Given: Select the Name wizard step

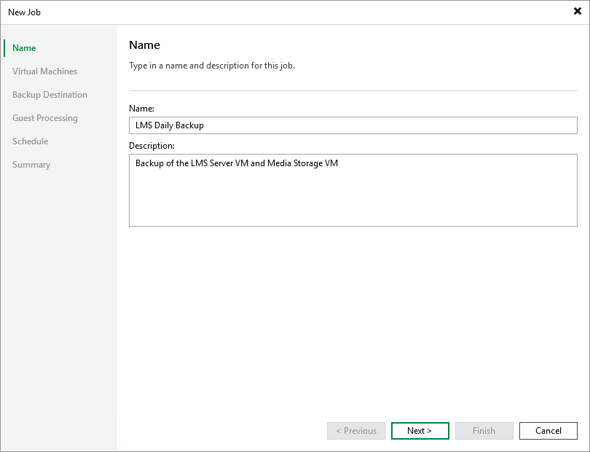Looking at the screenshot, I should click(24, 48).
